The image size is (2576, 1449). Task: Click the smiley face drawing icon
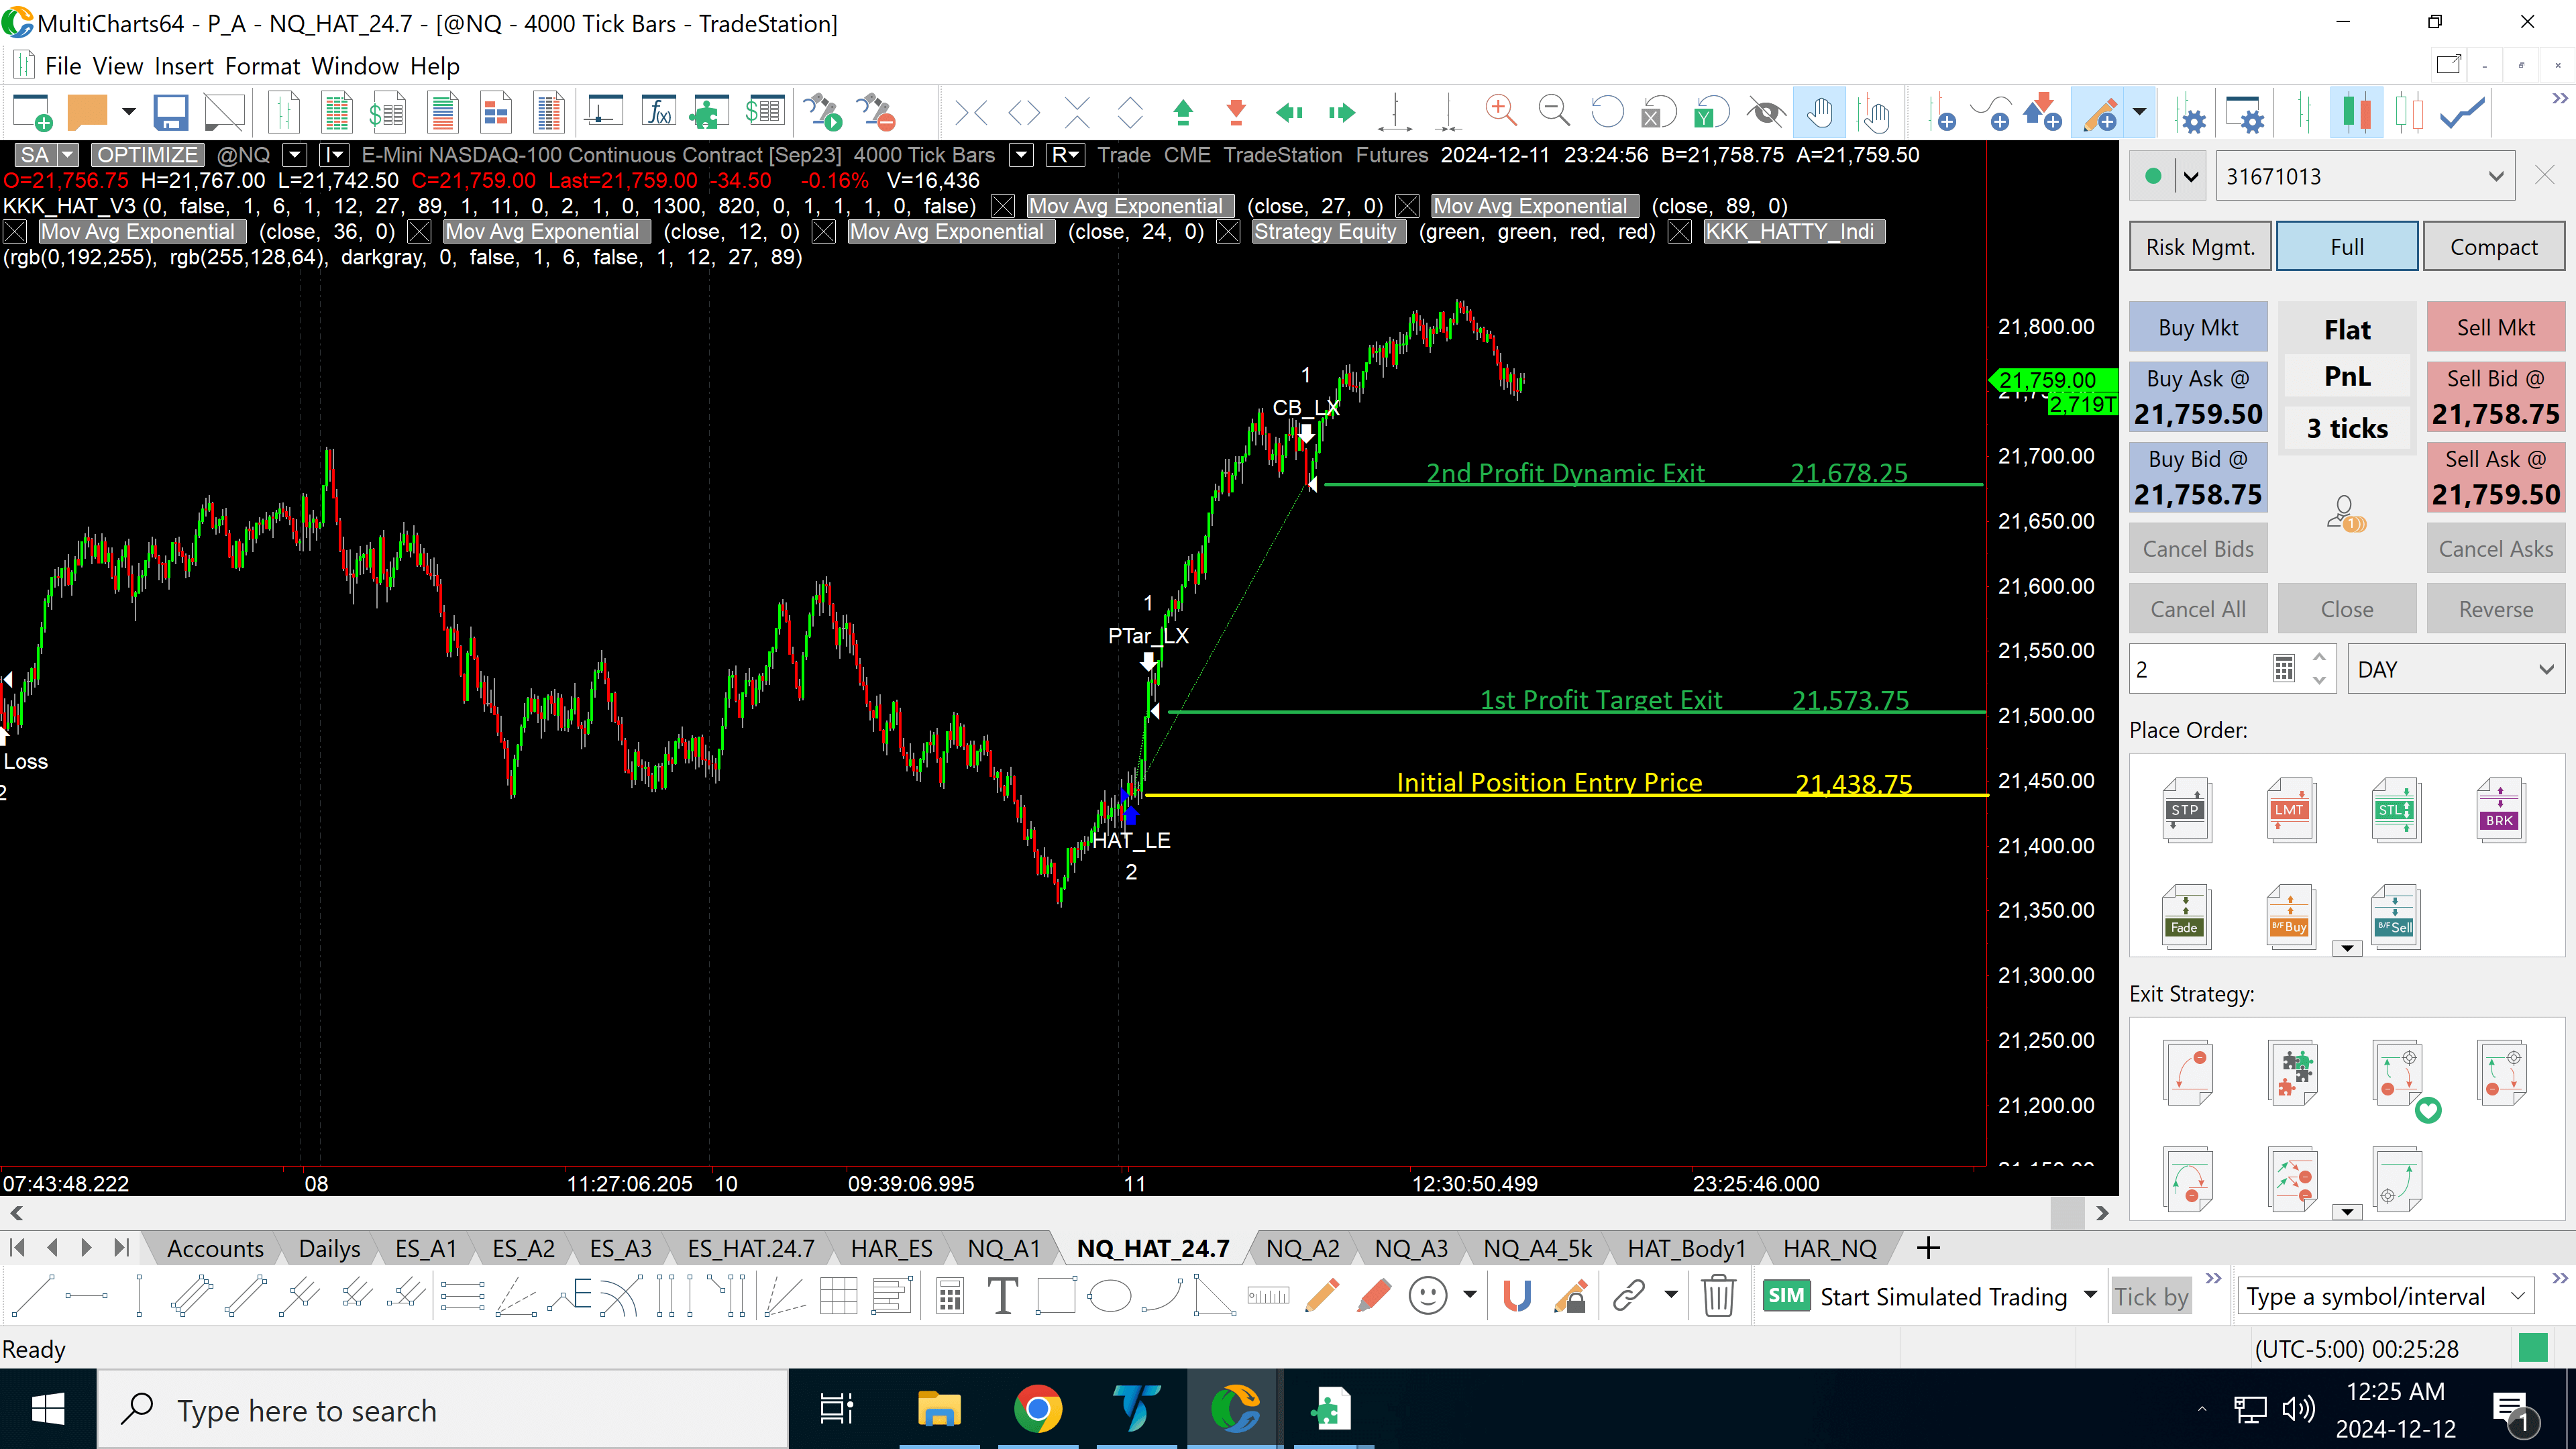pyautogui.click(x=1427, y=1296)
